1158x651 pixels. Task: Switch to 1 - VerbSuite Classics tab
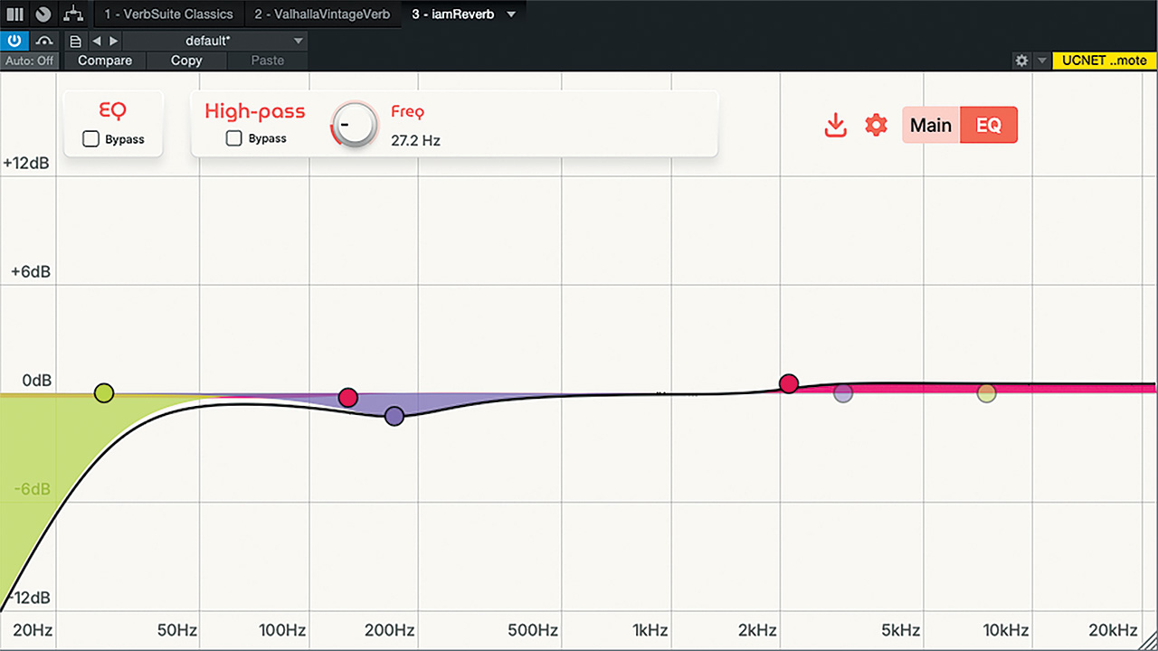[168, 14]
